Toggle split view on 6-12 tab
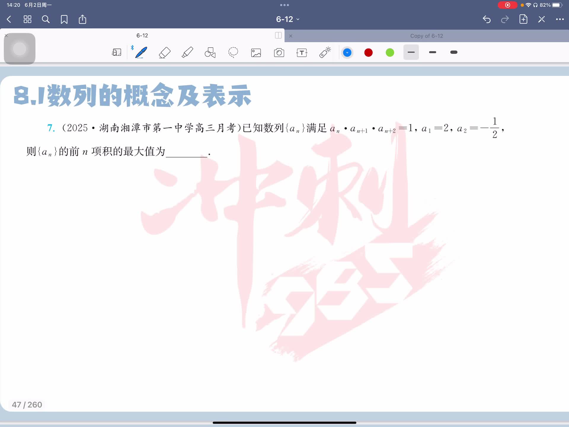 click(278, 35)
